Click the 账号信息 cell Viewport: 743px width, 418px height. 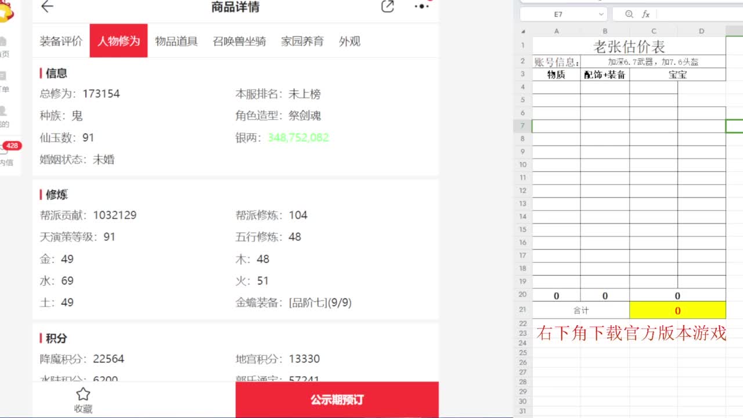click(x=556, y=62)
